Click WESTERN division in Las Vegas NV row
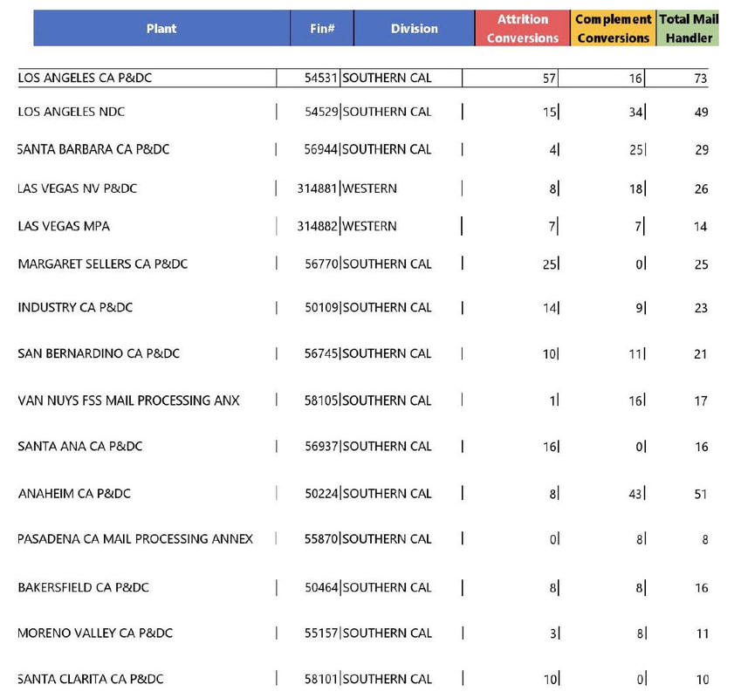This screenshot has width=734, height=698. 369,188
